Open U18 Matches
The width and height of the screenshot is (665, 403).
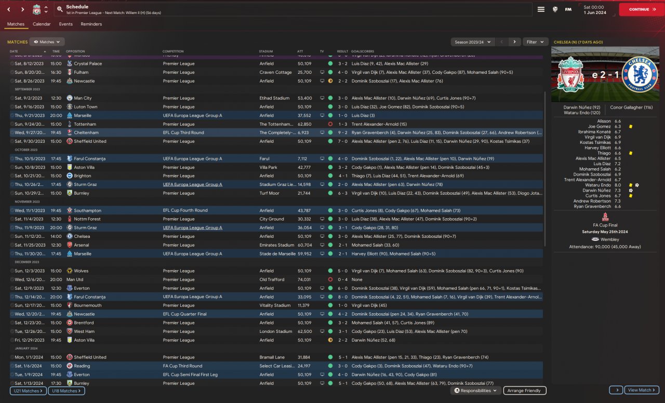coord(66,391)
